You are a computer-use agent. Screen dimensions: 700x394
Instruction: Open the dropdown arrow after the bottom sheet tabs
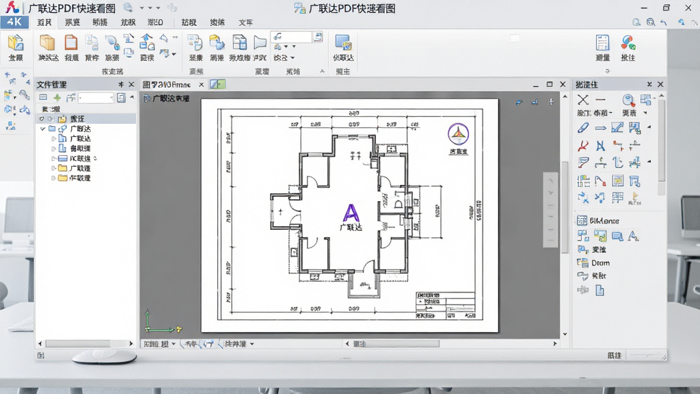pyautogui.click(x=252, y=344)
